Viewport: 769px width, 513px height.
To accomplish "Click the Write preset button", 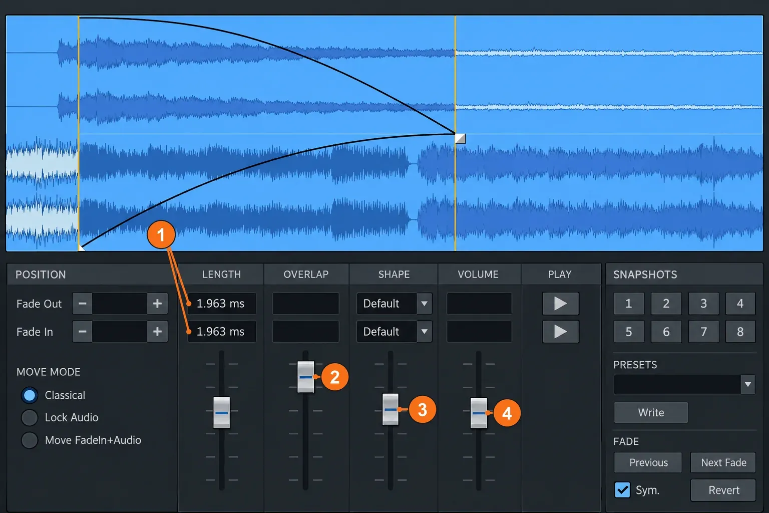I will pos(651,412).
